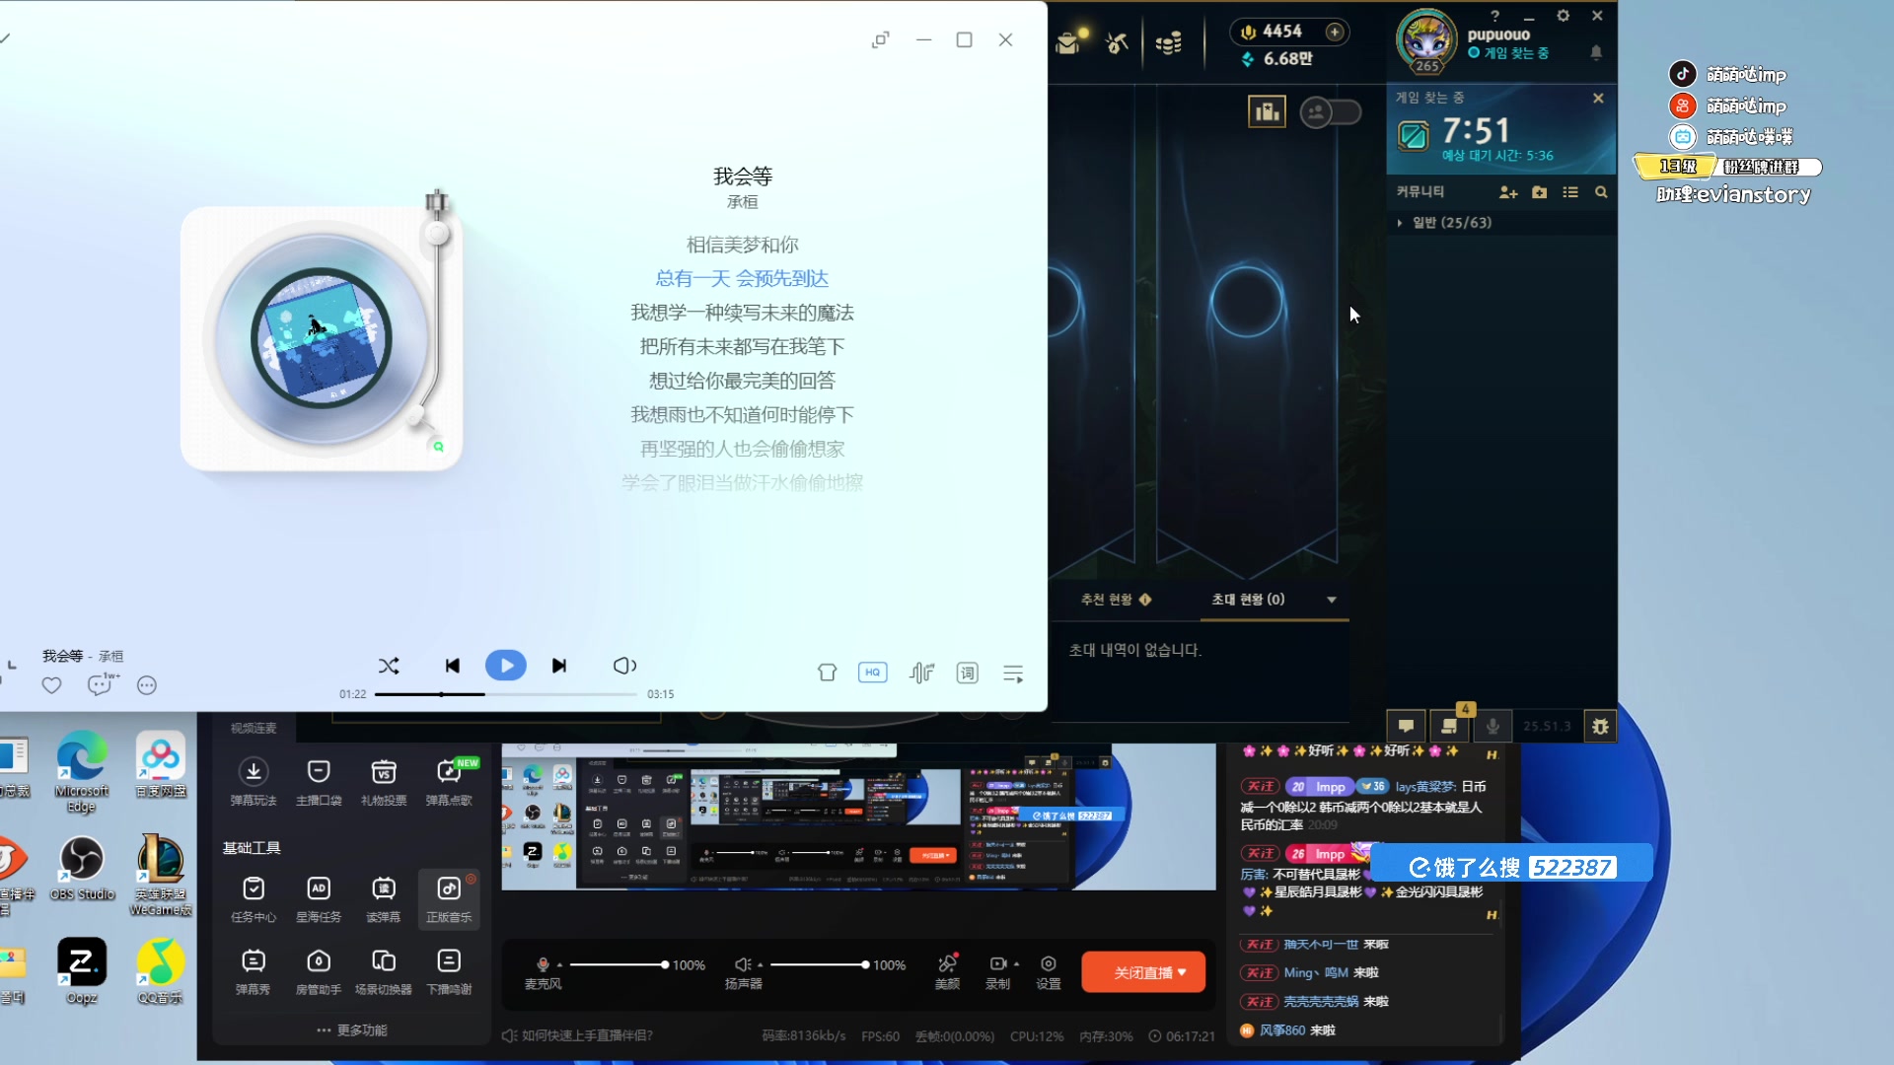Click 关闭直播 end stream button
This screenshot has height=1065, width=1894.
tap(1143, 972)
